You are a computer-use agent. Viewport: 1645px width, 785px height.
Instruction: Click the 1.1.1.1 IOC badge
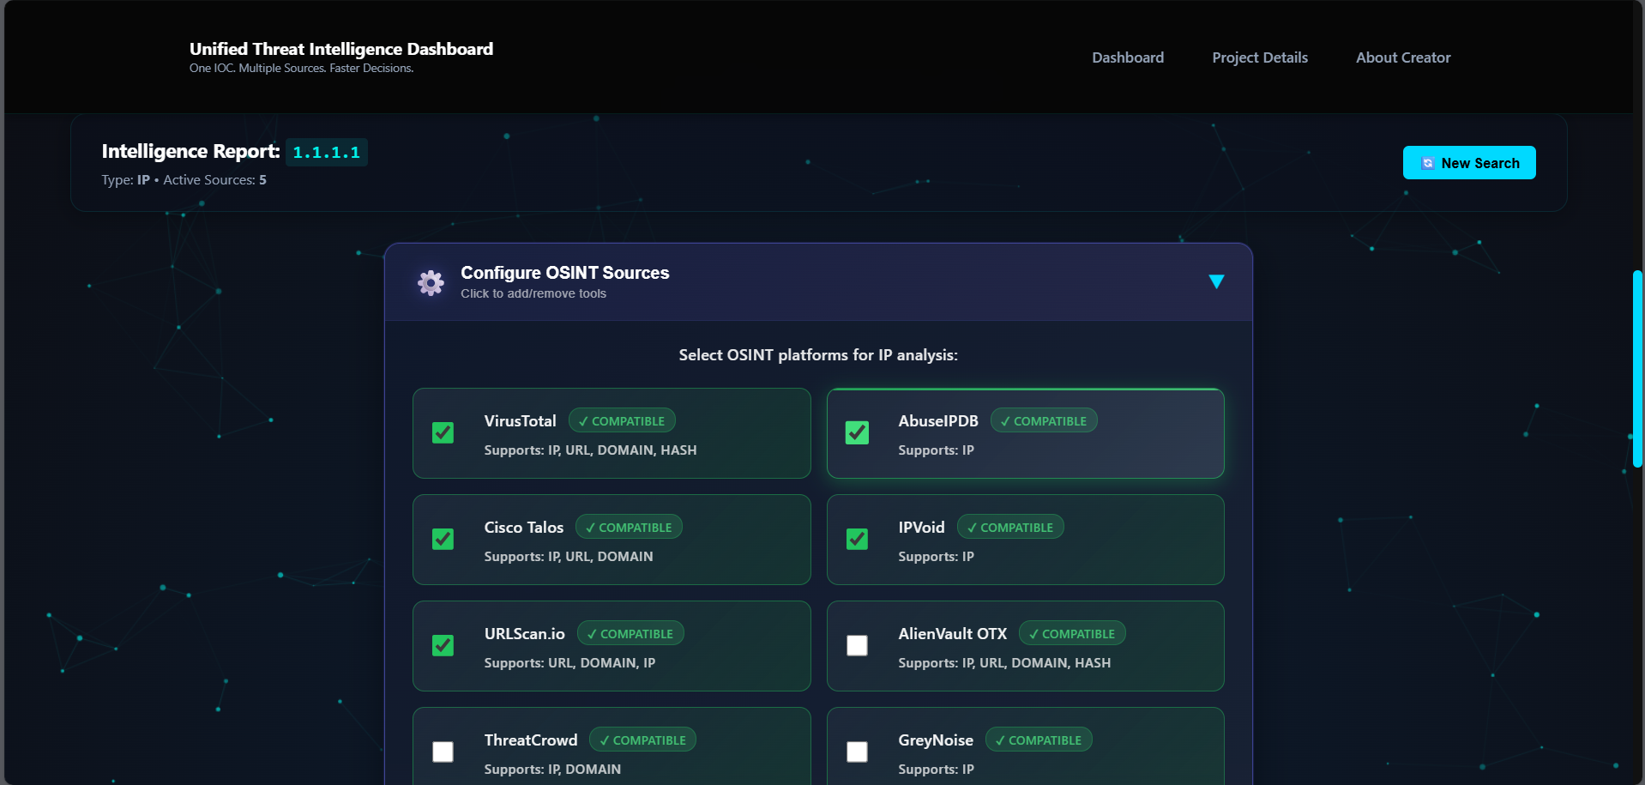(326, 153)
